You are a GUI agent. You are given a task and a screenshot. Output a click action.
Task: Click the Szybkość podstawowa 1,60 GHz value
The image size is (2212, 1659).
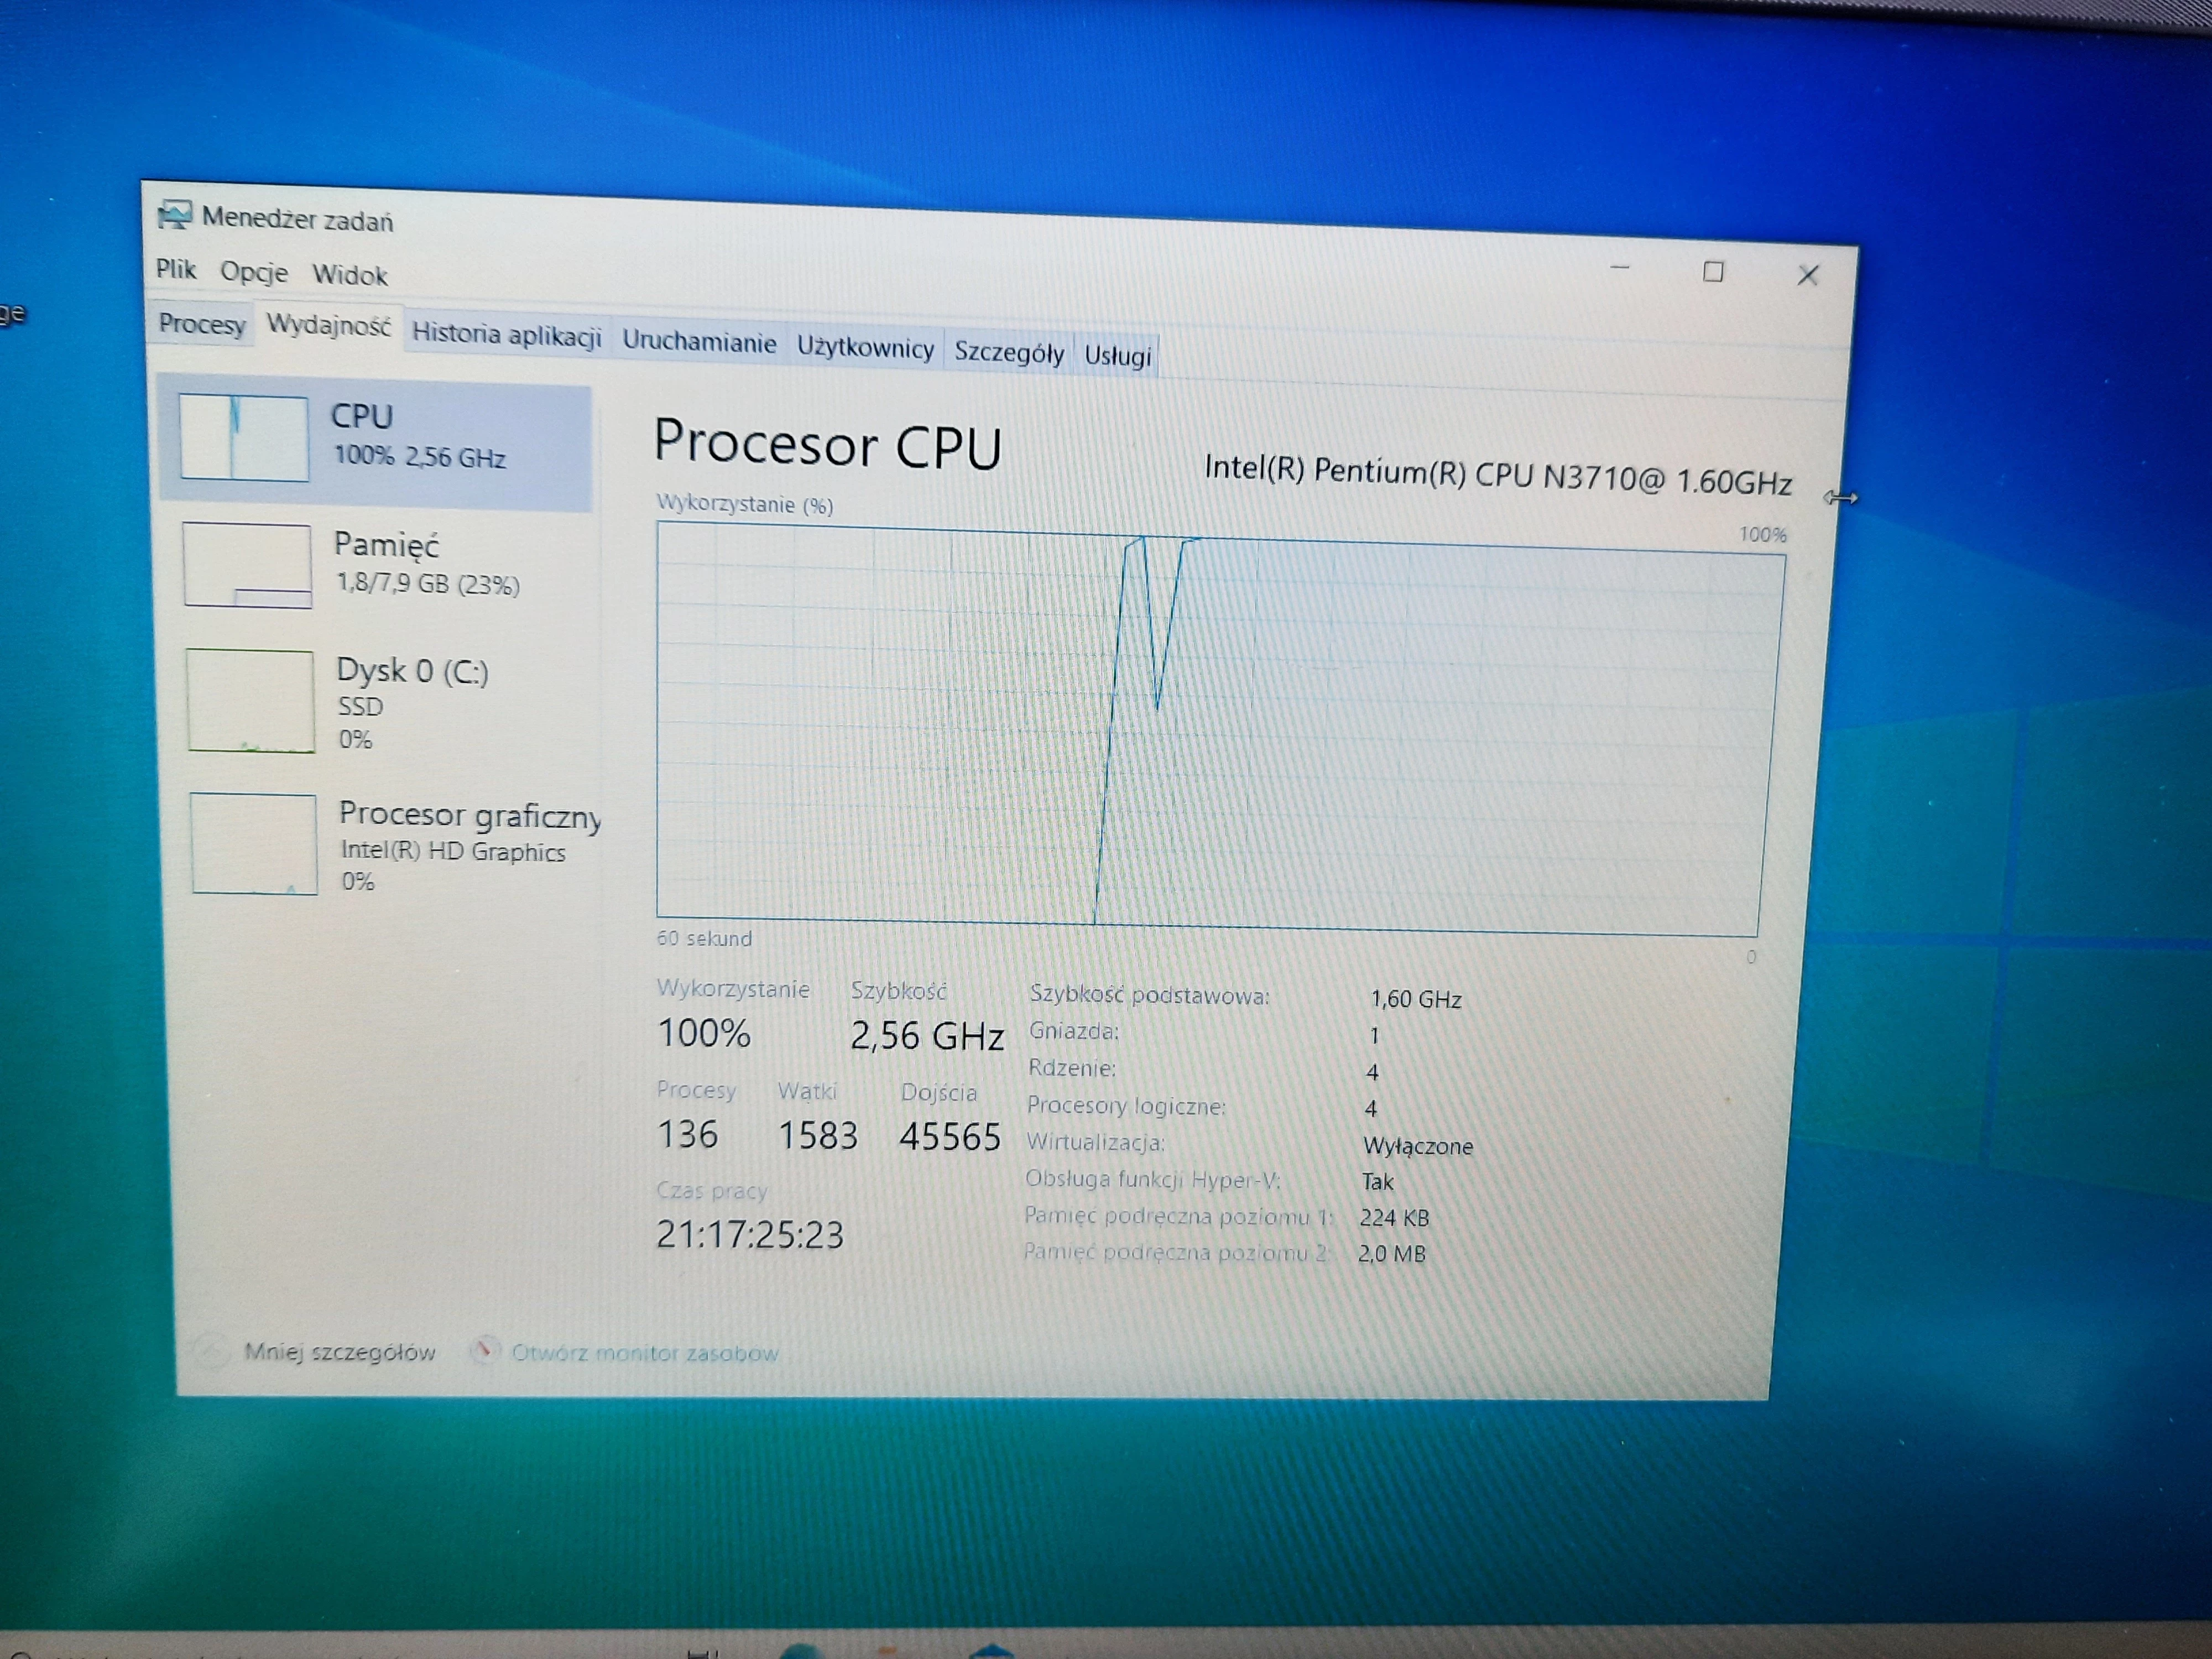(1416, 999)
